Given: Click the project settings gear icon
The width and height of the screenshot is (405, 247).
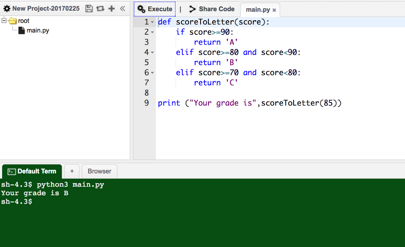Looking at the screenshot, I should point(6,8).
